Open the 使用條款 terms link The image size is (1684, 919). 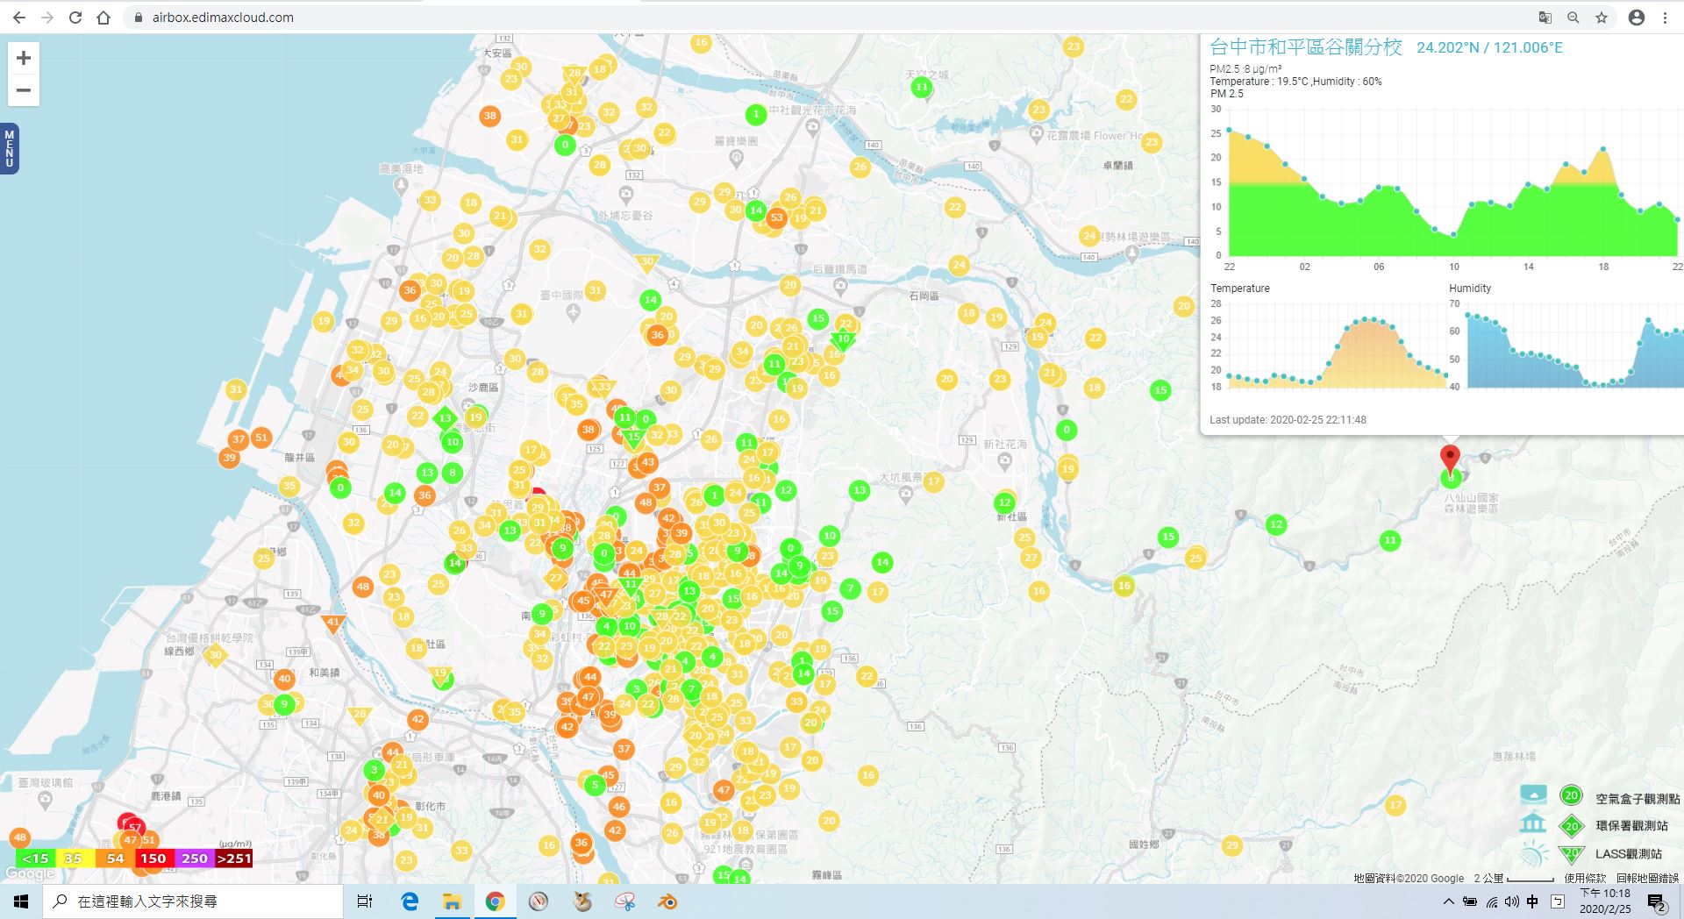point(1584,878)
